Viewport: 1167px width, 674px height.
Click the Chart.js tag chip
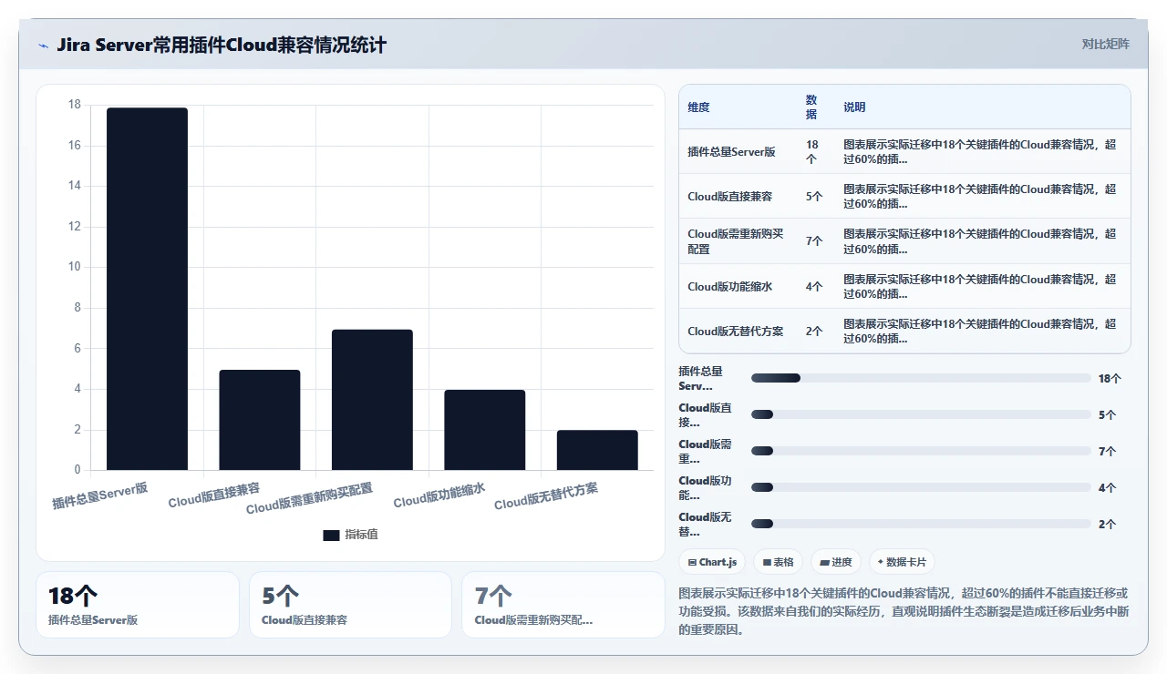pyautogui.click(x=713, y=562)
